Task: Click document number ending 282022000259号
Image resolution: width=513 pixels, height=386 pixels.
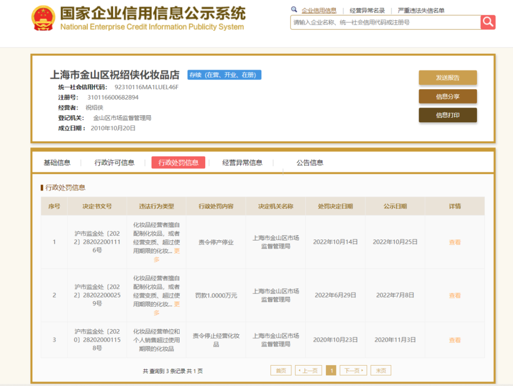Action: click(x=97, y=295)
